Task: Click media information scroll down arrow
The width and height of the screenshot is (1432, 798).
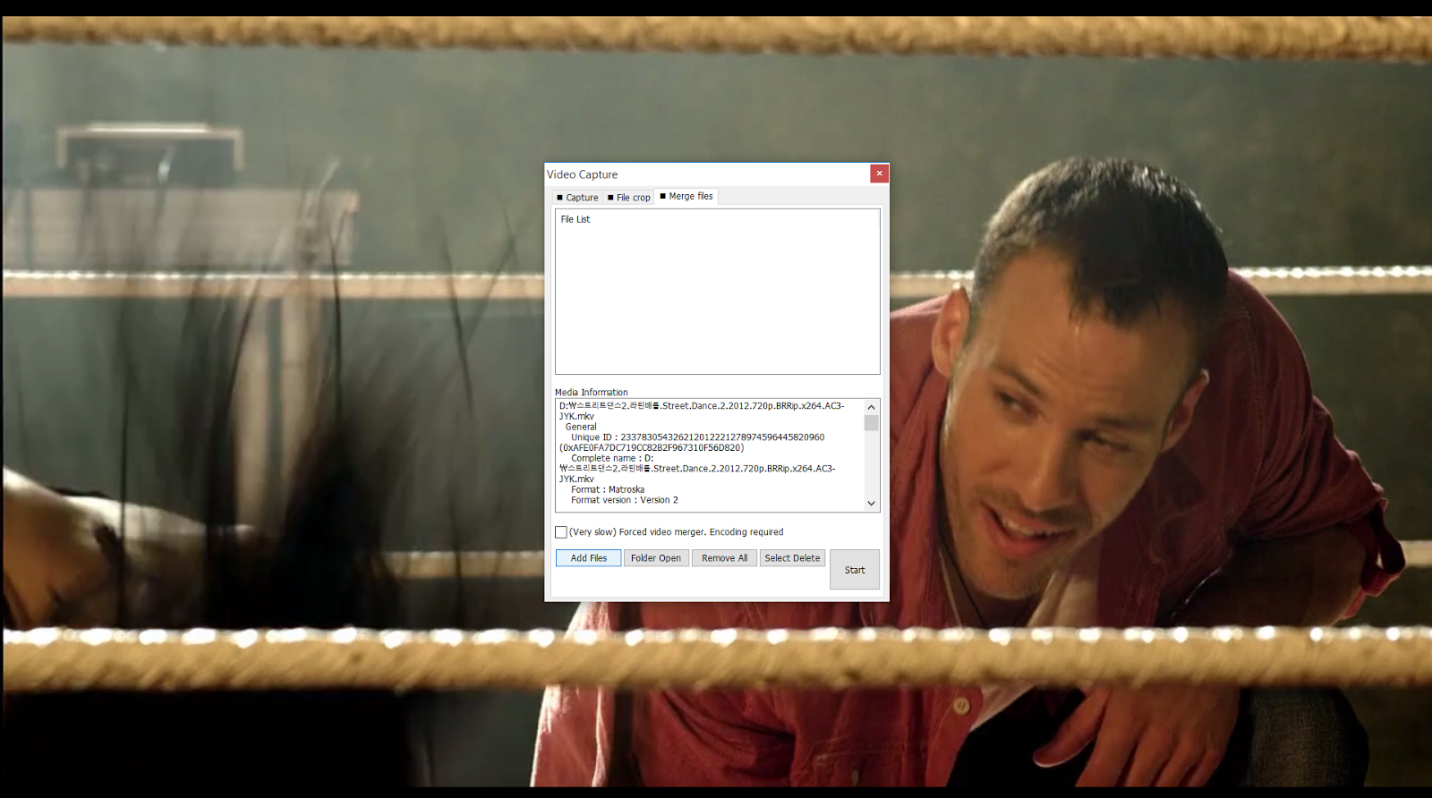Action: [x=871, y=504]
